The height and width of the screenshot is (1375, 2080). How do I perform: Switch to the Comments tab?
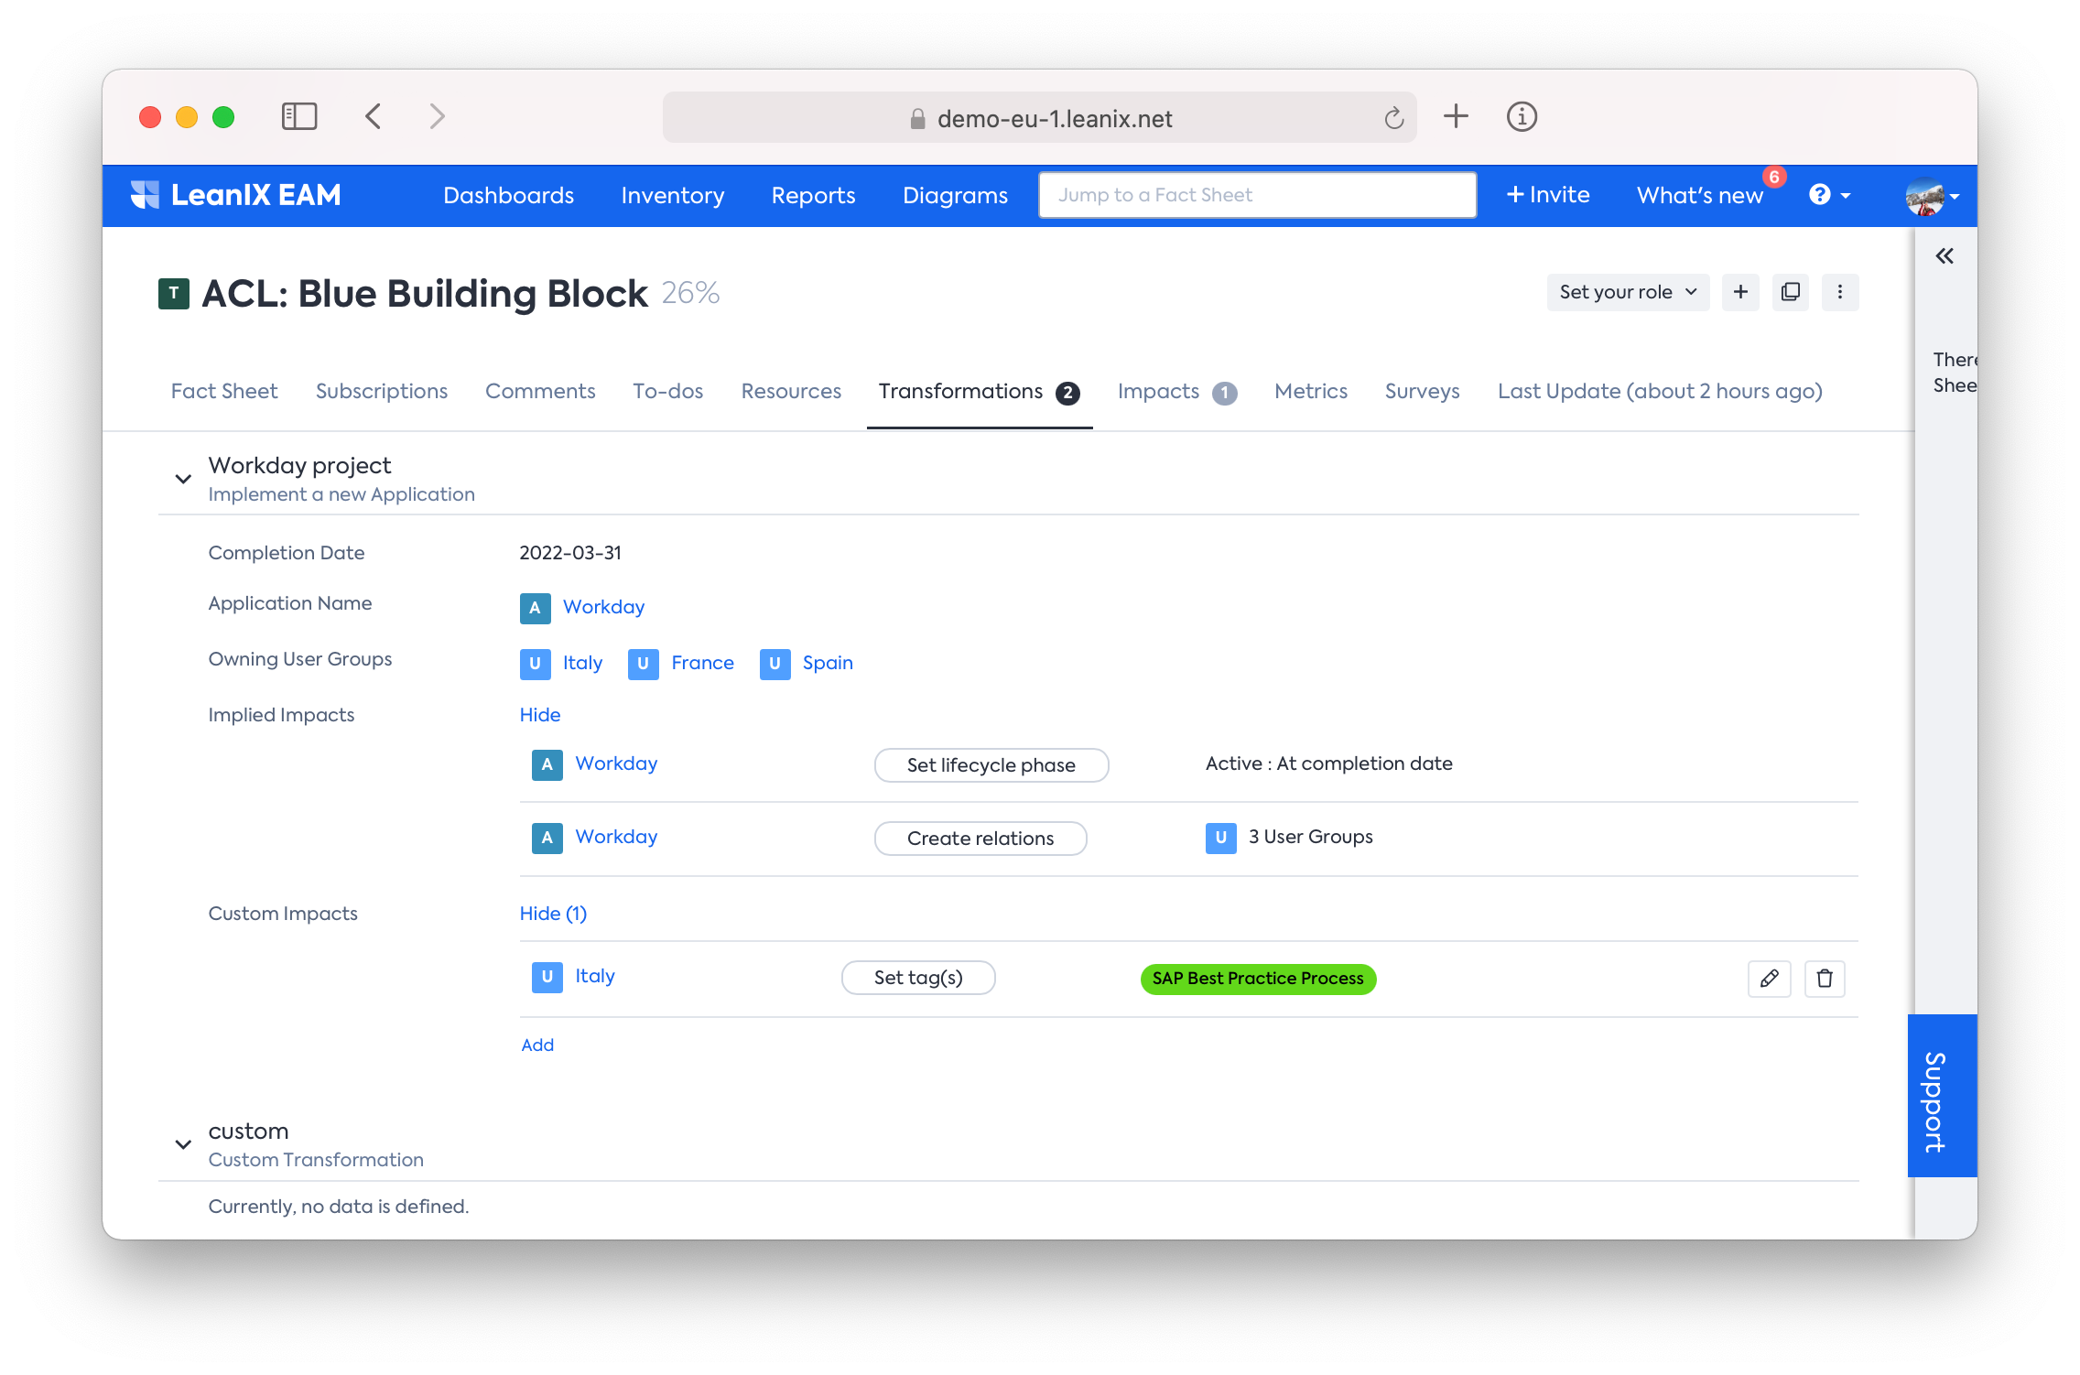tap(540, 391)
